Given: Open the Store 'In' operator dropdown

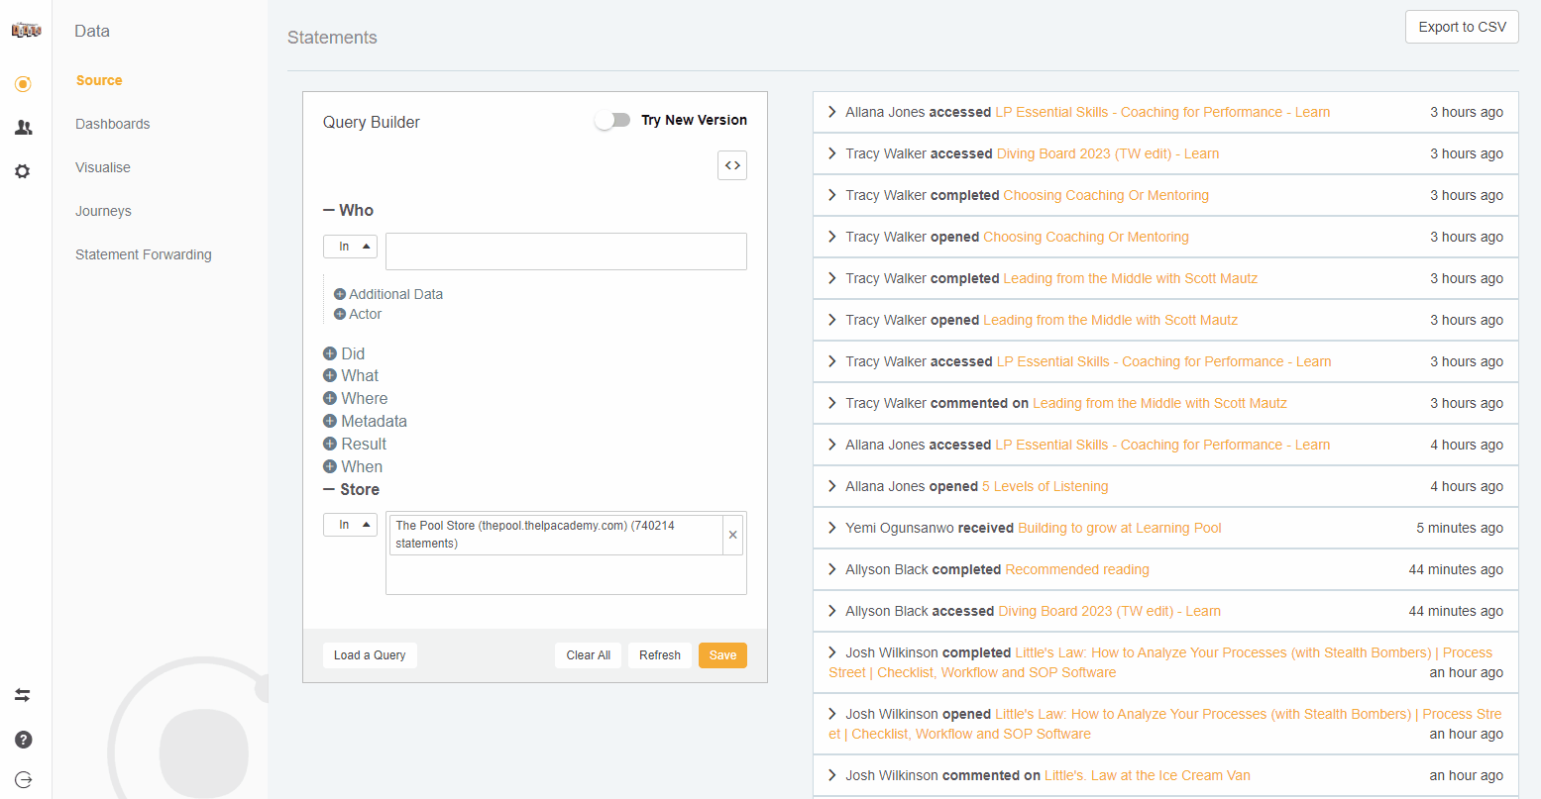Looking at the screenshot, I should pos(350,525).
